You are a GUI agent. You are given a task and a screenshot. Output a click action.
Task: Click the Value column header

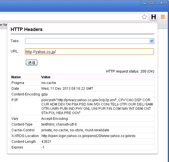tap(97, 77)
